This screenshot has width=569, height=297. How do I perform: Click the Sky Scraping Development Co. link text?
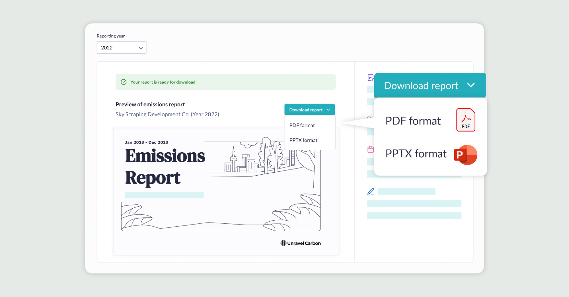[167, 114]
